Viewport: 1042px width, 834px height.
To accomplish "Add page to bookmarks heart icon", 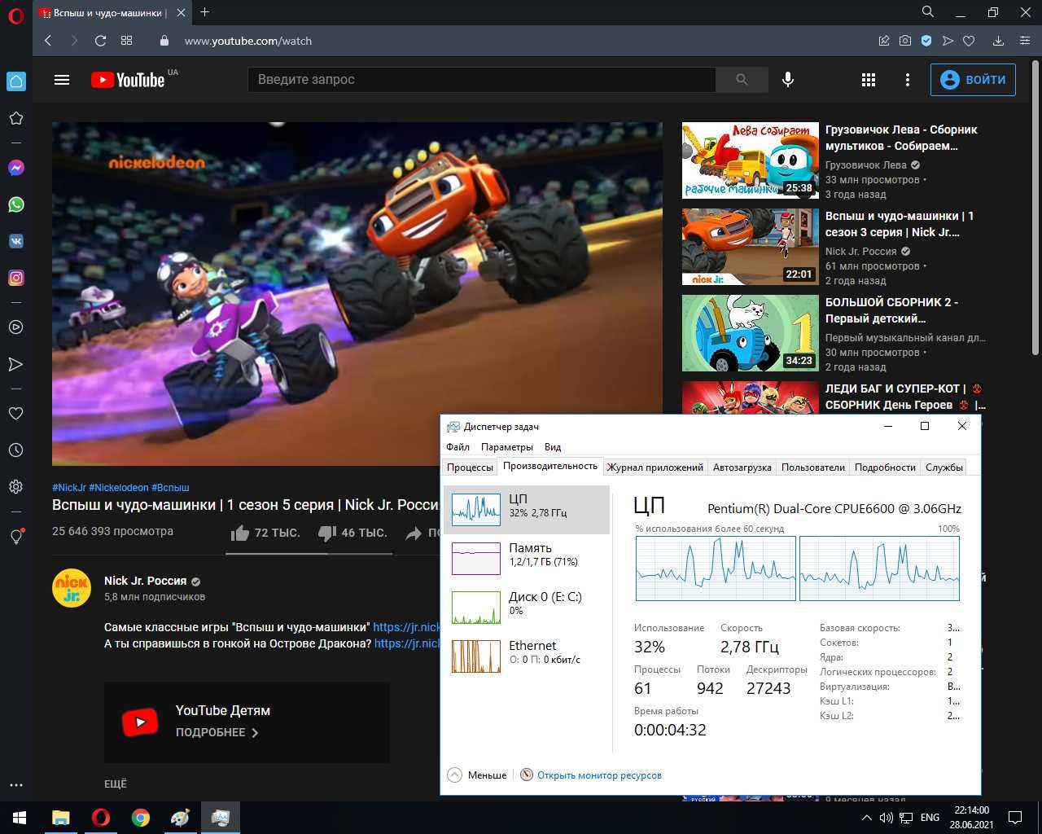I will (969, 41).
